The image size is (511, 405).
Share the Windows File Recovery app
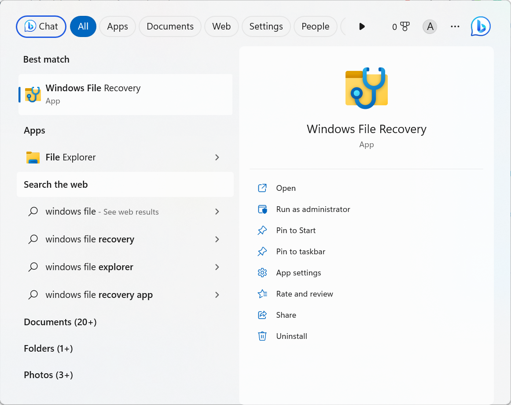click(286, 315)
